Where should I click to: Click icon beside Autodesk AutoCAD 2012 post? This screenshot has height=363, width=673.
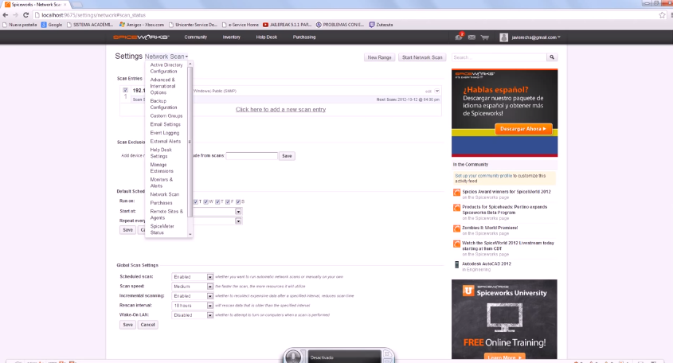tap(456, 265)
